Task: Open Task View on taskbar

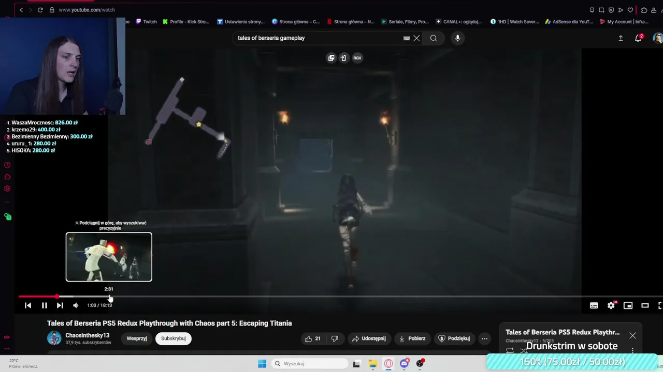Action: click(356, 363)
